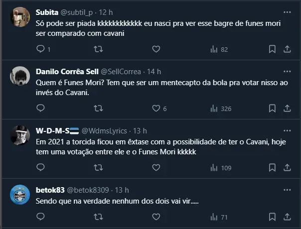Viewport: 301px width, 229px height.
Task: Reply to betok83's tweet
Action: tap(42, 217)
